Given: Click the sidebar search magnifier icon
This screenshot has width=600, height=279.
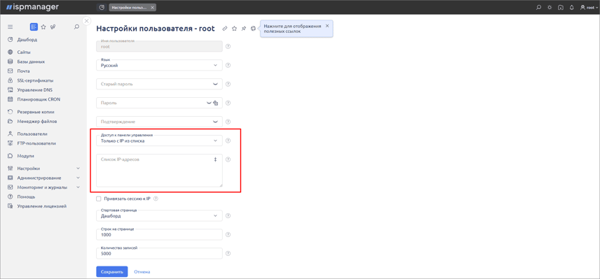Looking at the screenshot, I should click(76, 27).
